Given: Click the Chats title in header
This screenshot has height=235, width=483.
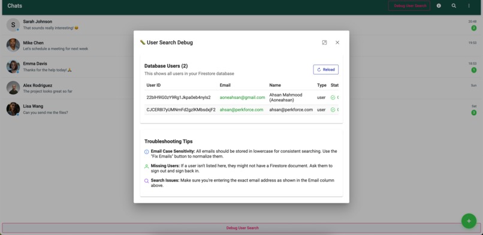Looking at the screenshot, I should 14,6.
